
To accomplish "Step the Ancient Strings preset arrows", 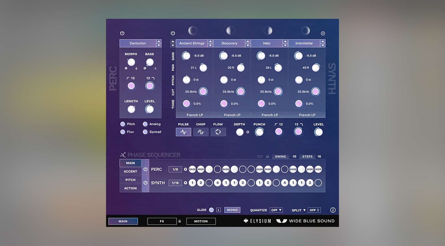I will point(210,43).
